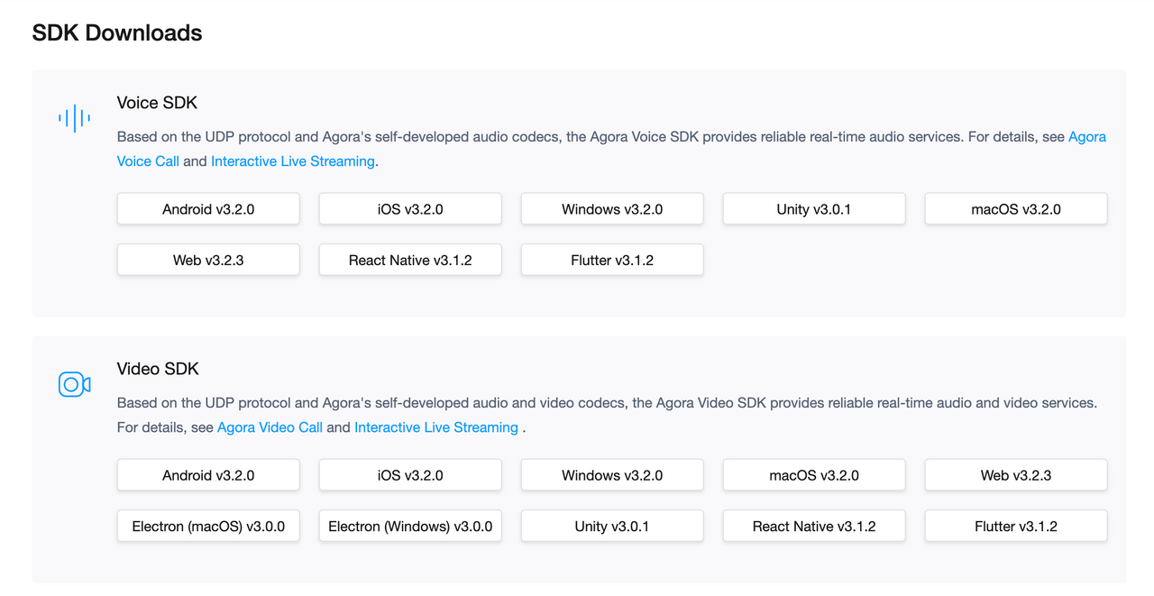Viewport: 1154px width, 596px height.
Task: Click the SDK Downloads heading
Action: (x=117, y=33)
